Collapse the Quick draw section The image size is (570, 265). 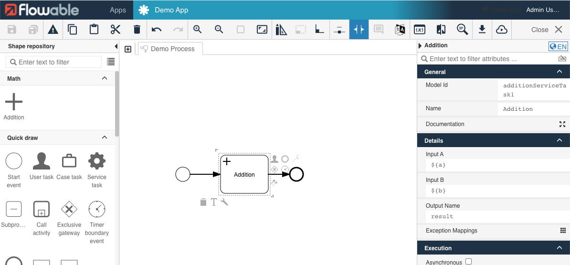tap(105, 138)
